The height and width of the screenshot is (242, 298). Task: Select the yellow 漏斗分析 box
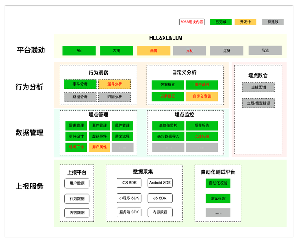point(115,84)
